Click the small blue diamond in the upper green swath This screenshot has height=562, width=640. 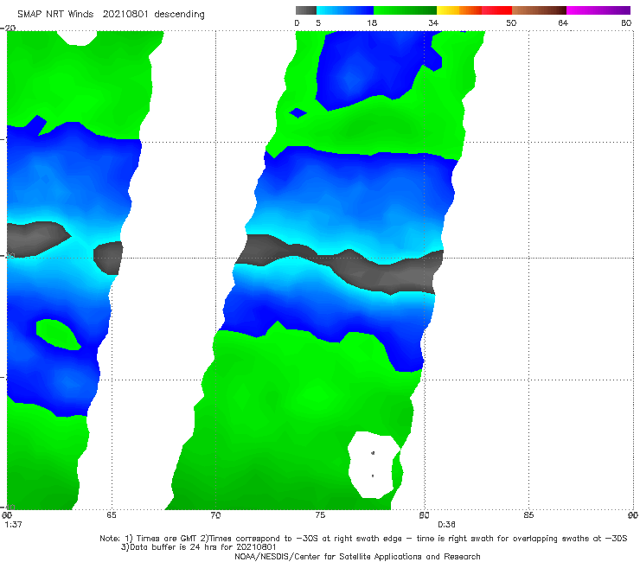298,112
